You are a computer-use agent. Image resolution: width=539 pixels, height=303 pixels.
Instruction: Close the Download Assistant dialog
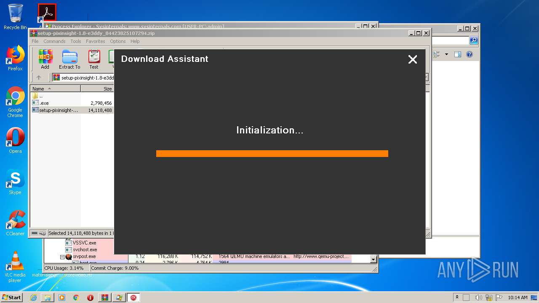(x=413, y=59)
